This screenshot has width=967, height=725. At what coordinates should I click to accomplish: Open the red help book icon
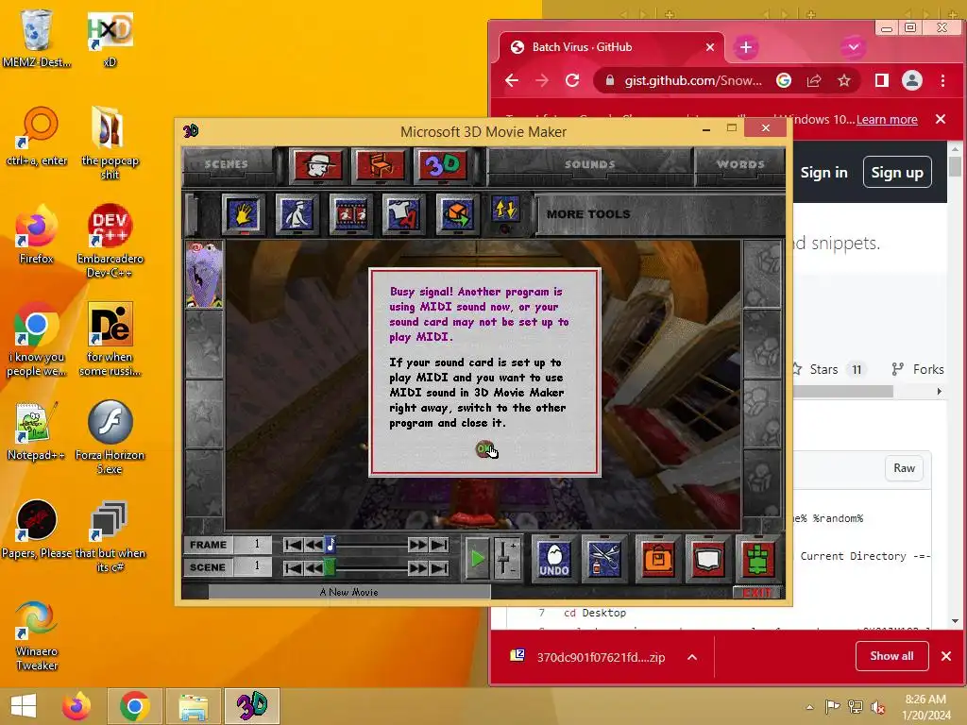(x=707, y=559)
